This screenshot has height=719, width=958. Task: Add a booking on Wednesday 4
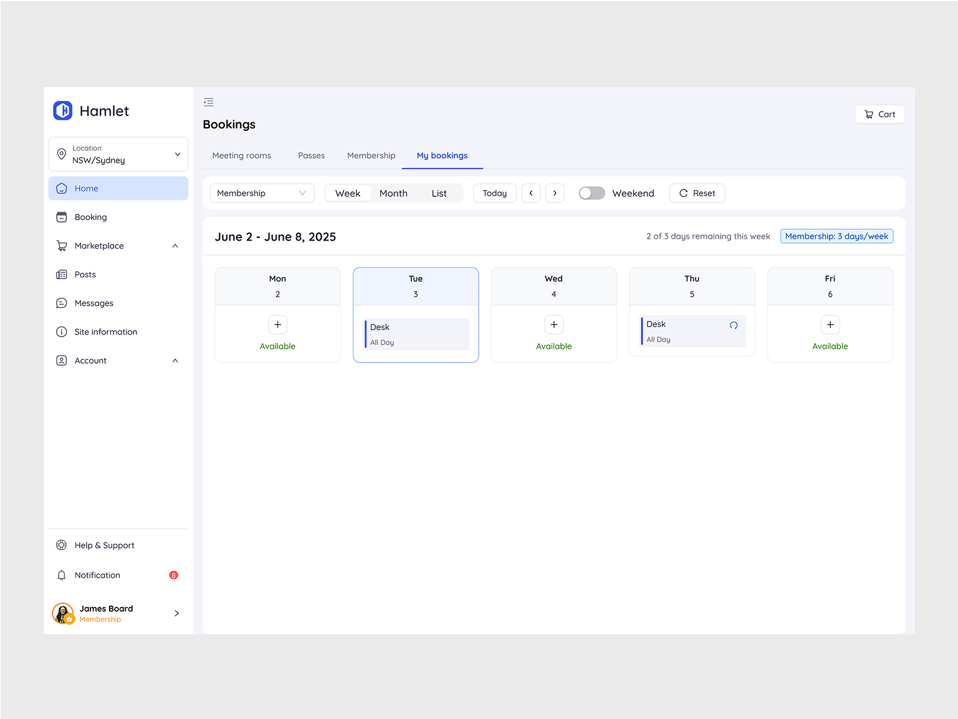553,325
